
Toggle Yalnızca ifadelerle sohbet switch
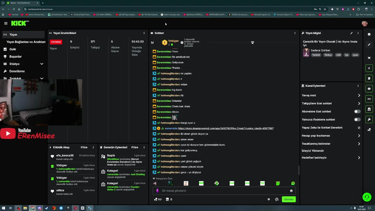357,120
